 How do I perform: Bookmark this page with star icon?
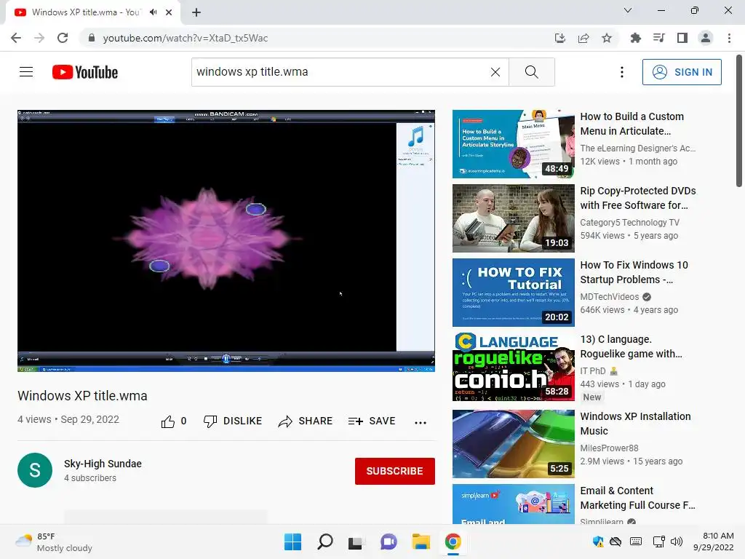(x=607, y=38)
